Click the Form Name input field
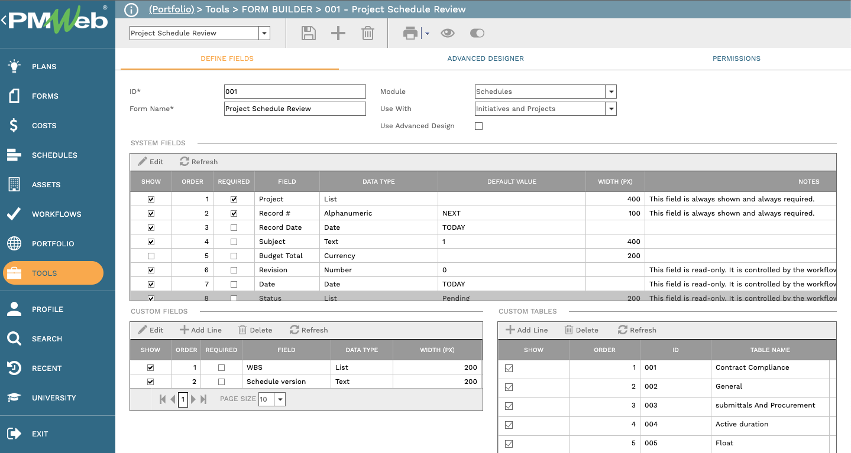 [x=295, y=109]
